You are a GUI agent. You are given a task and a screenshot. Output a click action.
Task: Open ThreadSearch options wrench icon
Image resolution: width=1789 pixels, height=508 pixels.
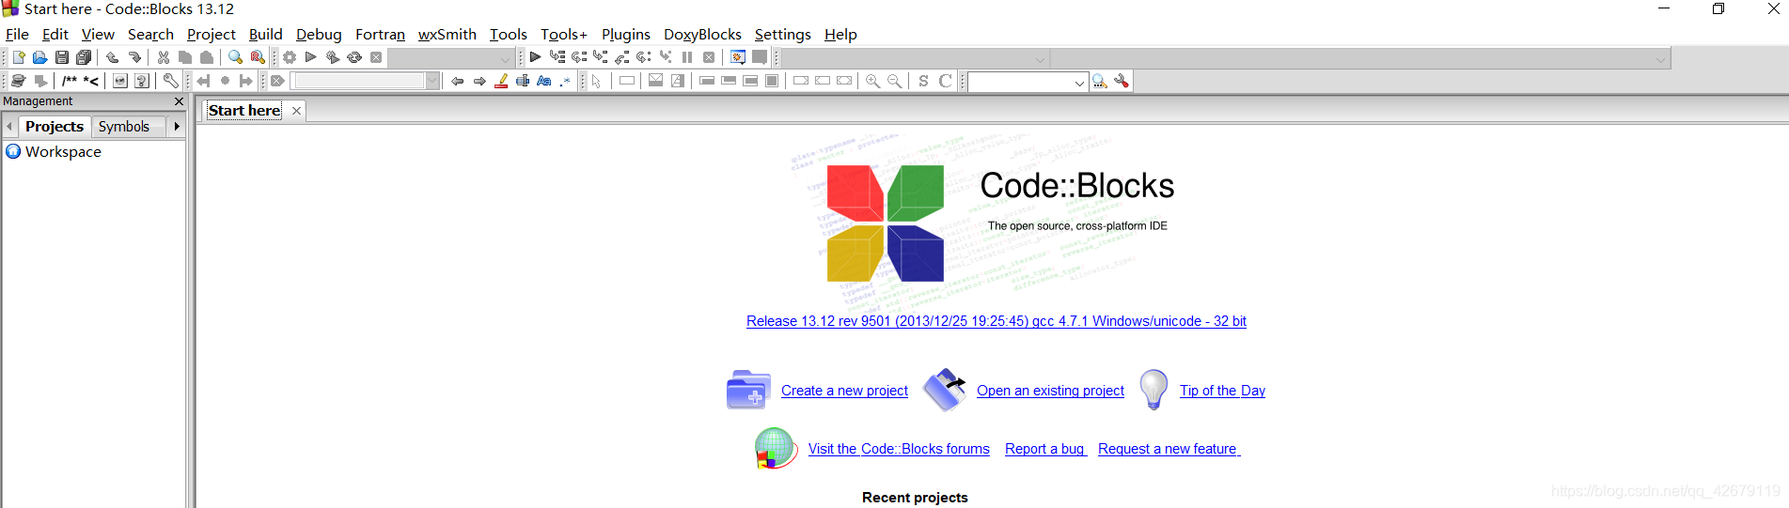(1121, 81)
